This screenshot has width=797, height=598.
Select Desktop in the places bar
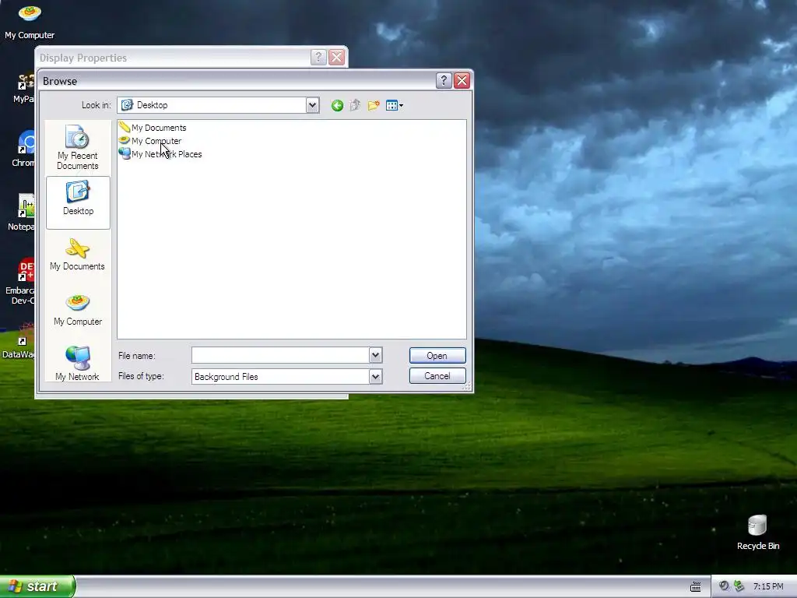(78, 202)
